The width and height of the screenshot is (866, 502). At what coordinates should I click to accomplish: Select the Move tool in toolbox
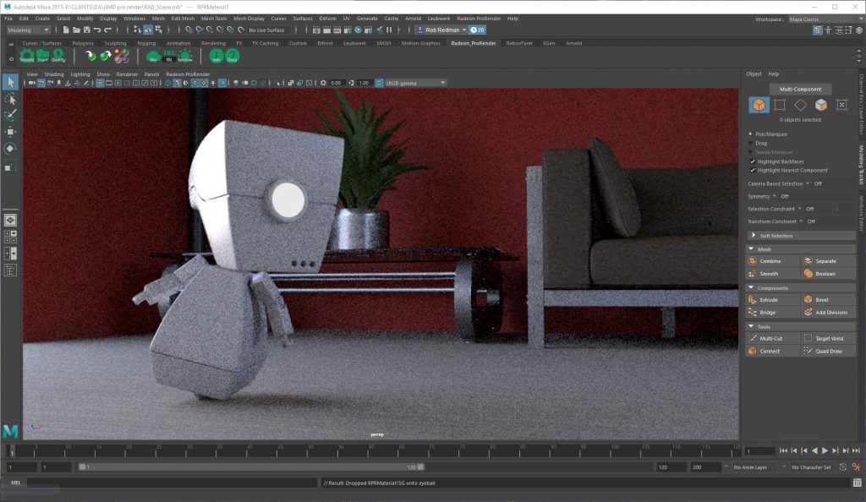click(10, 132)
